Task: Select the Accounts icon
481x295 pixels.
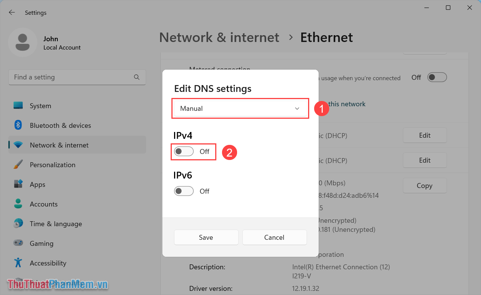Action: click(x=18, y=204)
